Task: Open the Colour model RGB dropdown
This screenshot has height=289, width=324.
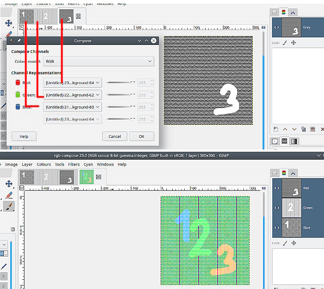Action: pos(98,61)
